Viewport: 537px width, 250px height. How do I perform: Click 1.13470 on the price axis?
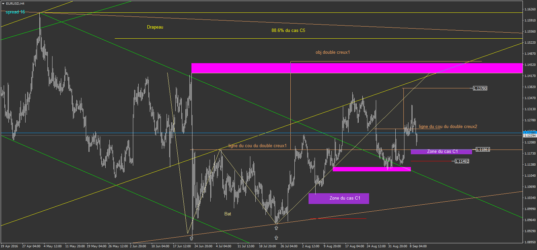tap(530, 98)
